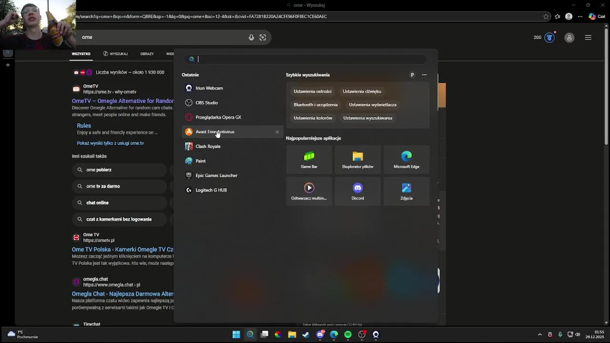
Task: Add page to favorites star icon
Action: click(x=546, y=16)
